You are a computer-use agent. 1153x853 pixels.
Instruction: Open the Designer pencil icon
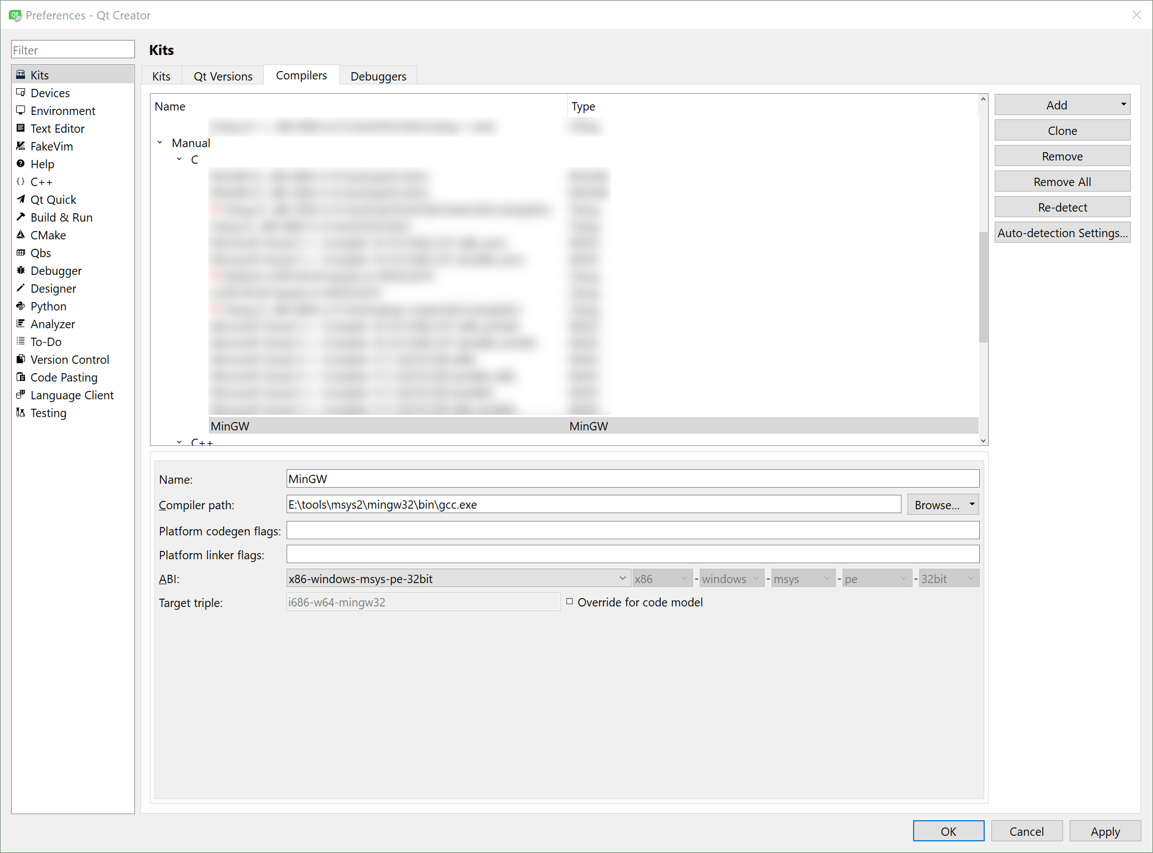click(21, 288)
